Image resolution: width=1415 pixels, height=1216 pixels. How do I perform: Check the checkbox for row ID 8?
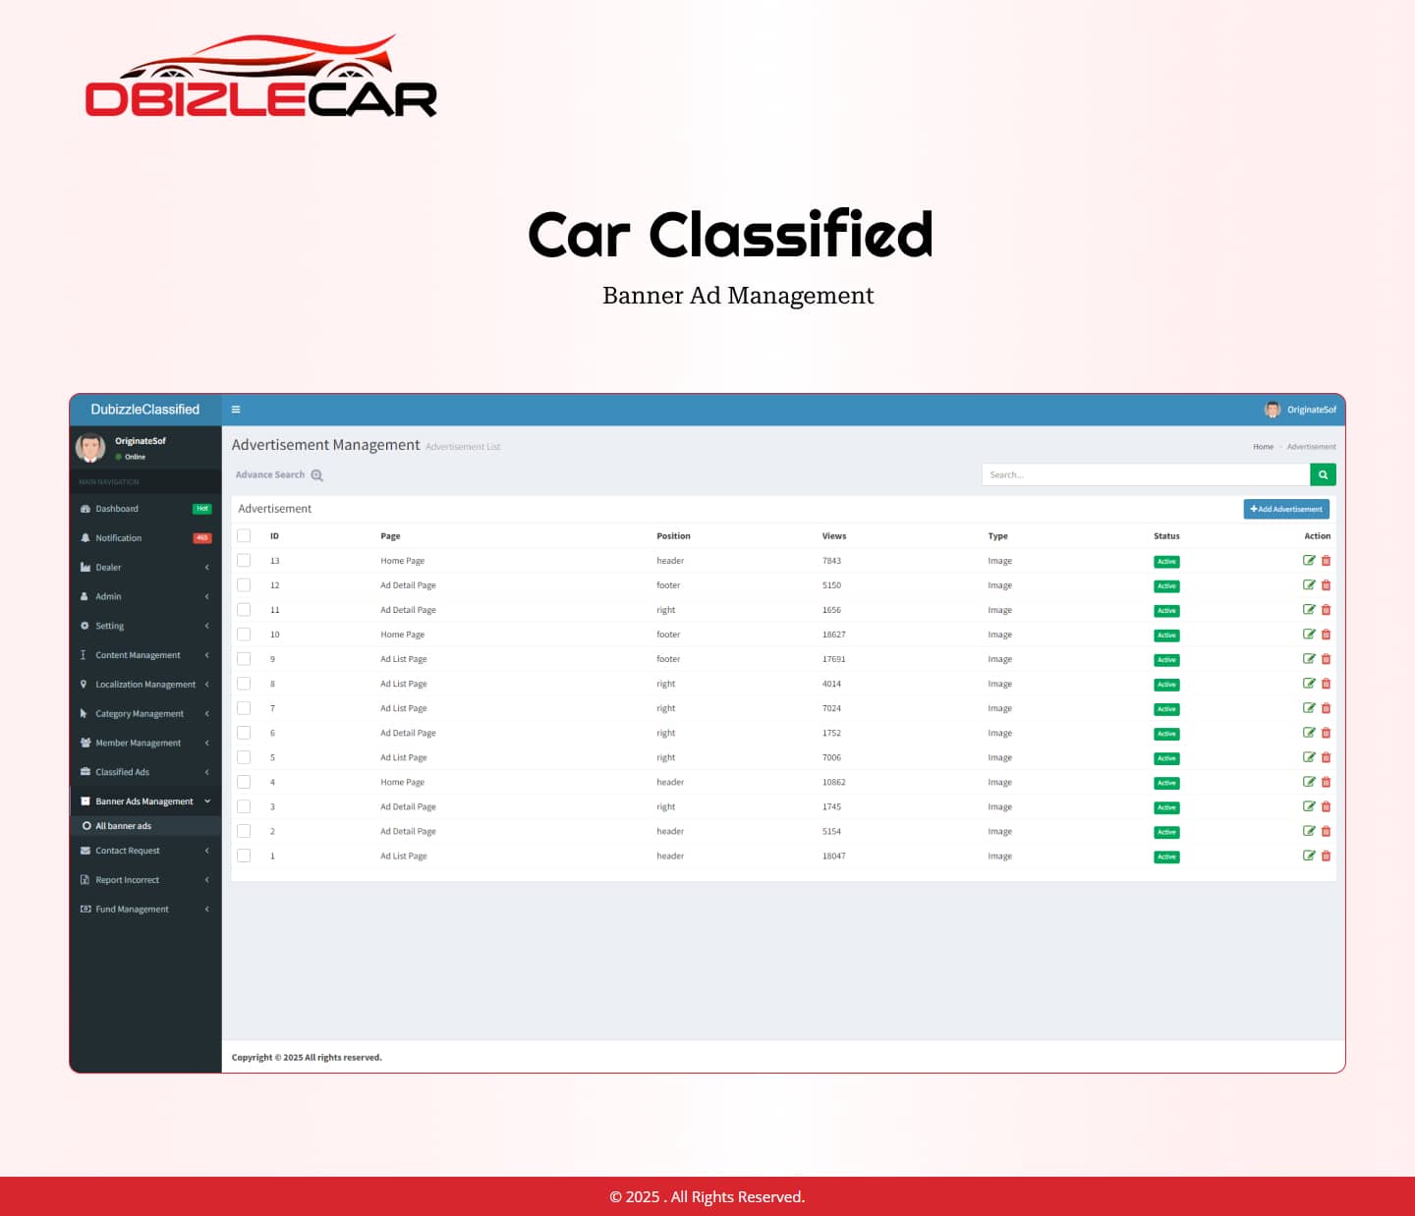[244, 683]
